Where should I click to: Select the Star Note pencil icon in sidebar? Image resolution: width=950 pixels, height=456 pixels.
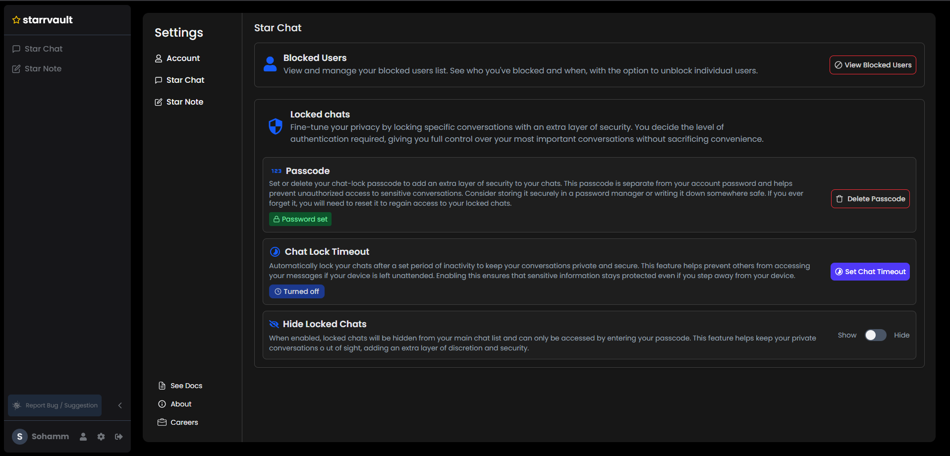[x=16, y=68]
